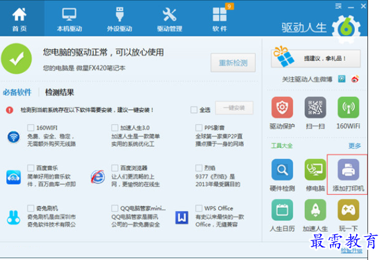Switch to the 检测结果 tab
383x260 pixels.
coord(60,93)
